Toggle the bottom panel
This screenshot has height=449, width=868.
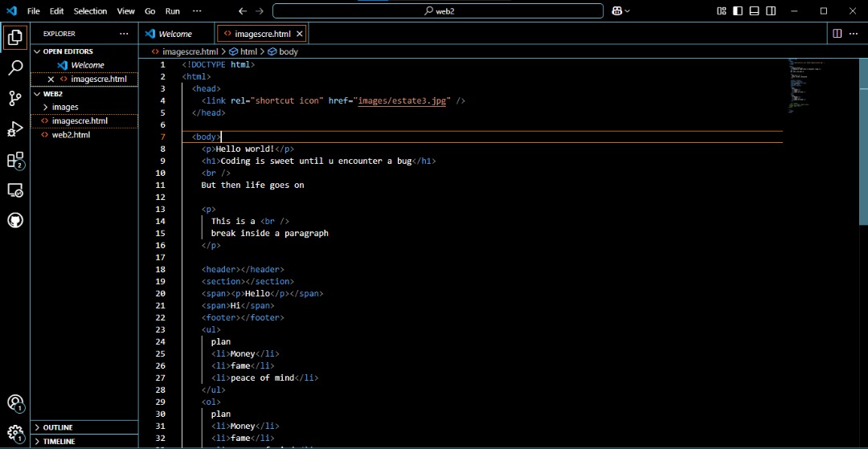tap(754, 11)
